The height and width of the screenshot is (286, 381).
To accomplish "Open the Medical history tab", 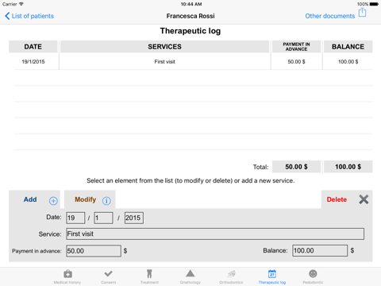I will (67, 276).
